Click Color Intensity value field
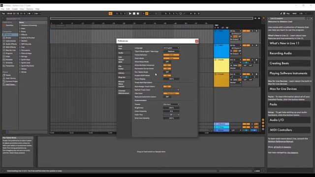Viewport: 315px width, 177px height. [x=171, y=111]
